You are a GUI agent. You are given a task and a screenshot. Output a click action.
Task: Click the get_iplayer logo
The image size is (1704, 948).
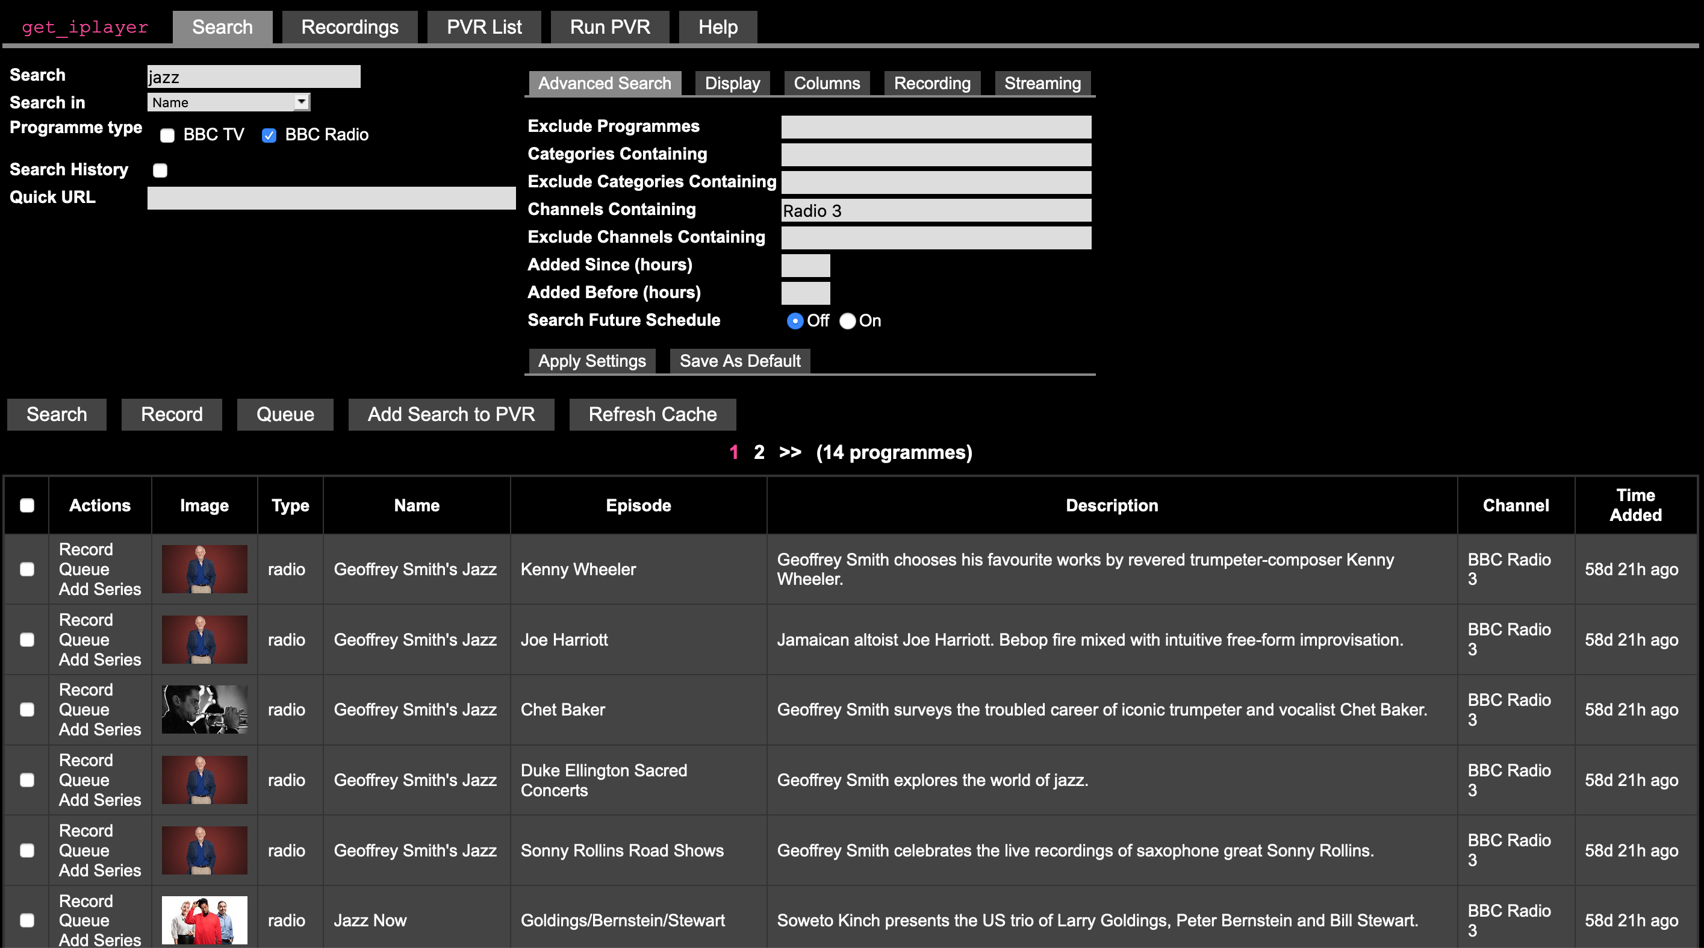click(85, 27)
